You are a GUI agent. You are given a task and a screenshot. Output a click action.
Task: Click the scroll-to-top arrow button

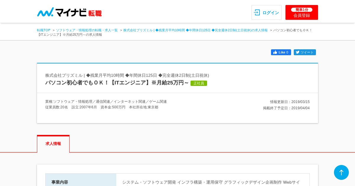coord(341,172)
